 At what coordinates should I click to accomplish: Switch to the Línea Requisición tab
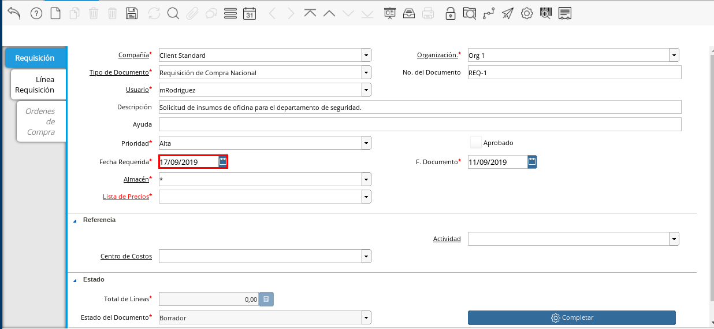point(38,84)
